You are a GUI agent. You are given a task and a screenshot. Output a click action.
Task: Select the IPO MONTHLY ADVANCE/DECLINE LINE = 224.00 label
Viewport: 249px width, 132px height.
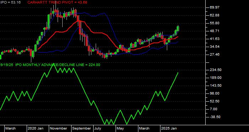click(58, 65)
